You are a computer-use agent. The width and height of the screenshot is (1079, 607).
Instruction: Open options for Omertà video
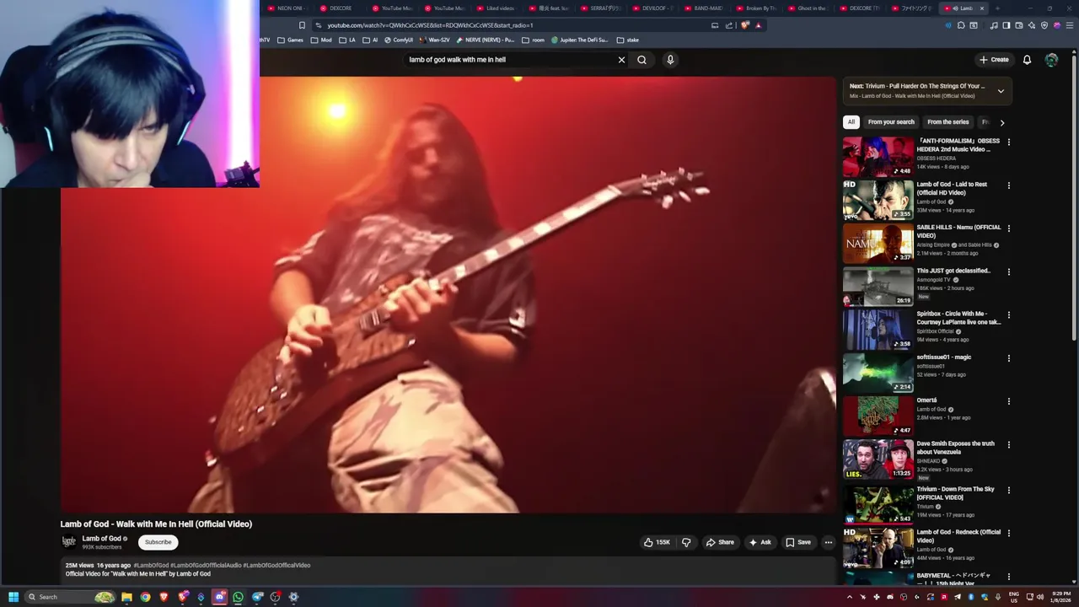[1008, 401]
